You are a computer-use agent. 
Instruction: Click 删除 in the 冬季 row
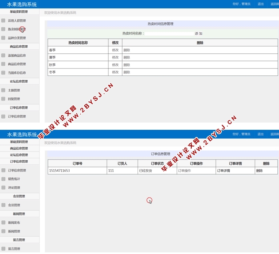click(x=126, y=72)
